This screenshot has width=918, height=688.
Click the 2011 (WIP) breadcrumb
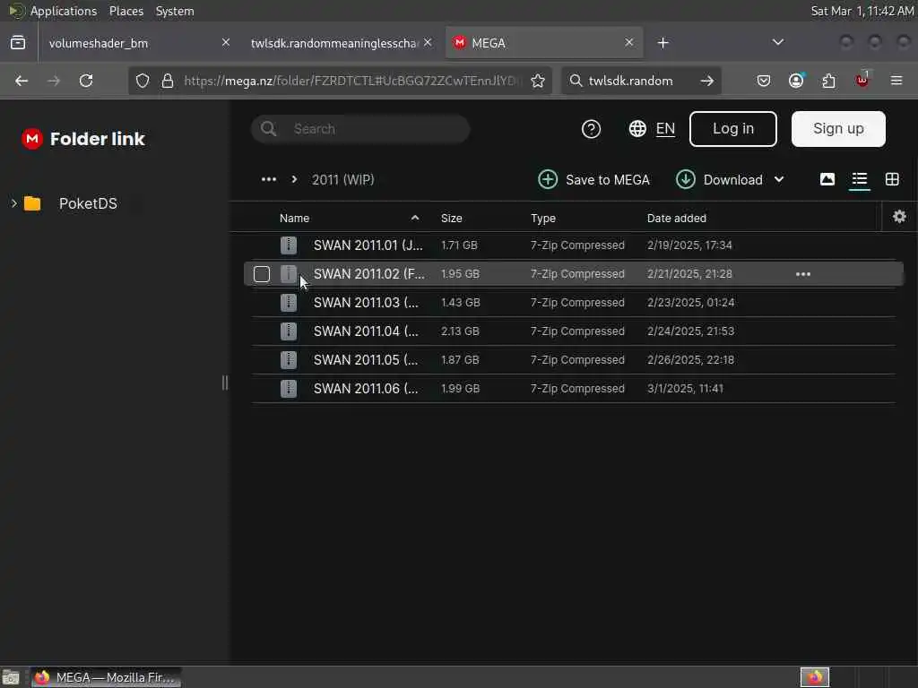(x=343, y=179)
